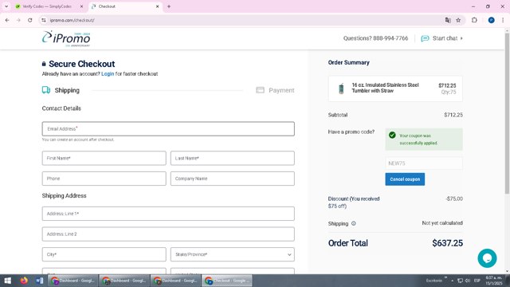
Task: Click the tumbler product thumbnail
Action: (x=341, y=88)
